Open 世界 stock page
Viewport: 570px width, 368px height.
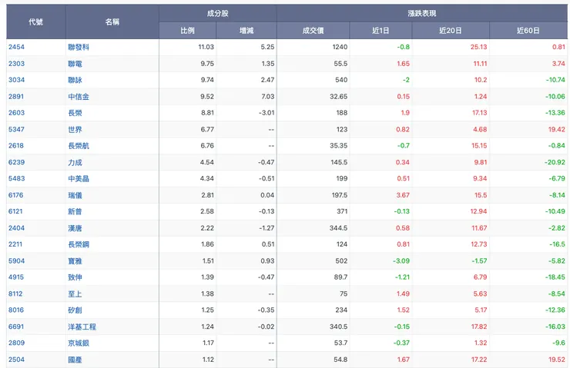75,130
